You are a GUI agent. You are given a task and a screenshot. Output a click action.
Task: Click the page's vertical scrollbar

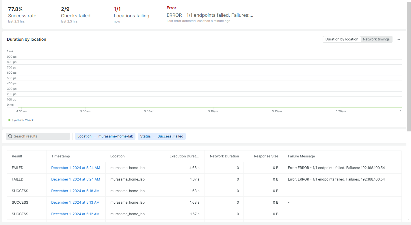(408, 66)
